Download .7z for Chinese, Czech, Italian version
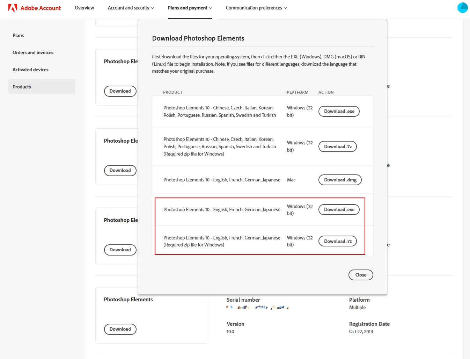The width and height of the screenshot is (470, 359). click(338, 146)
